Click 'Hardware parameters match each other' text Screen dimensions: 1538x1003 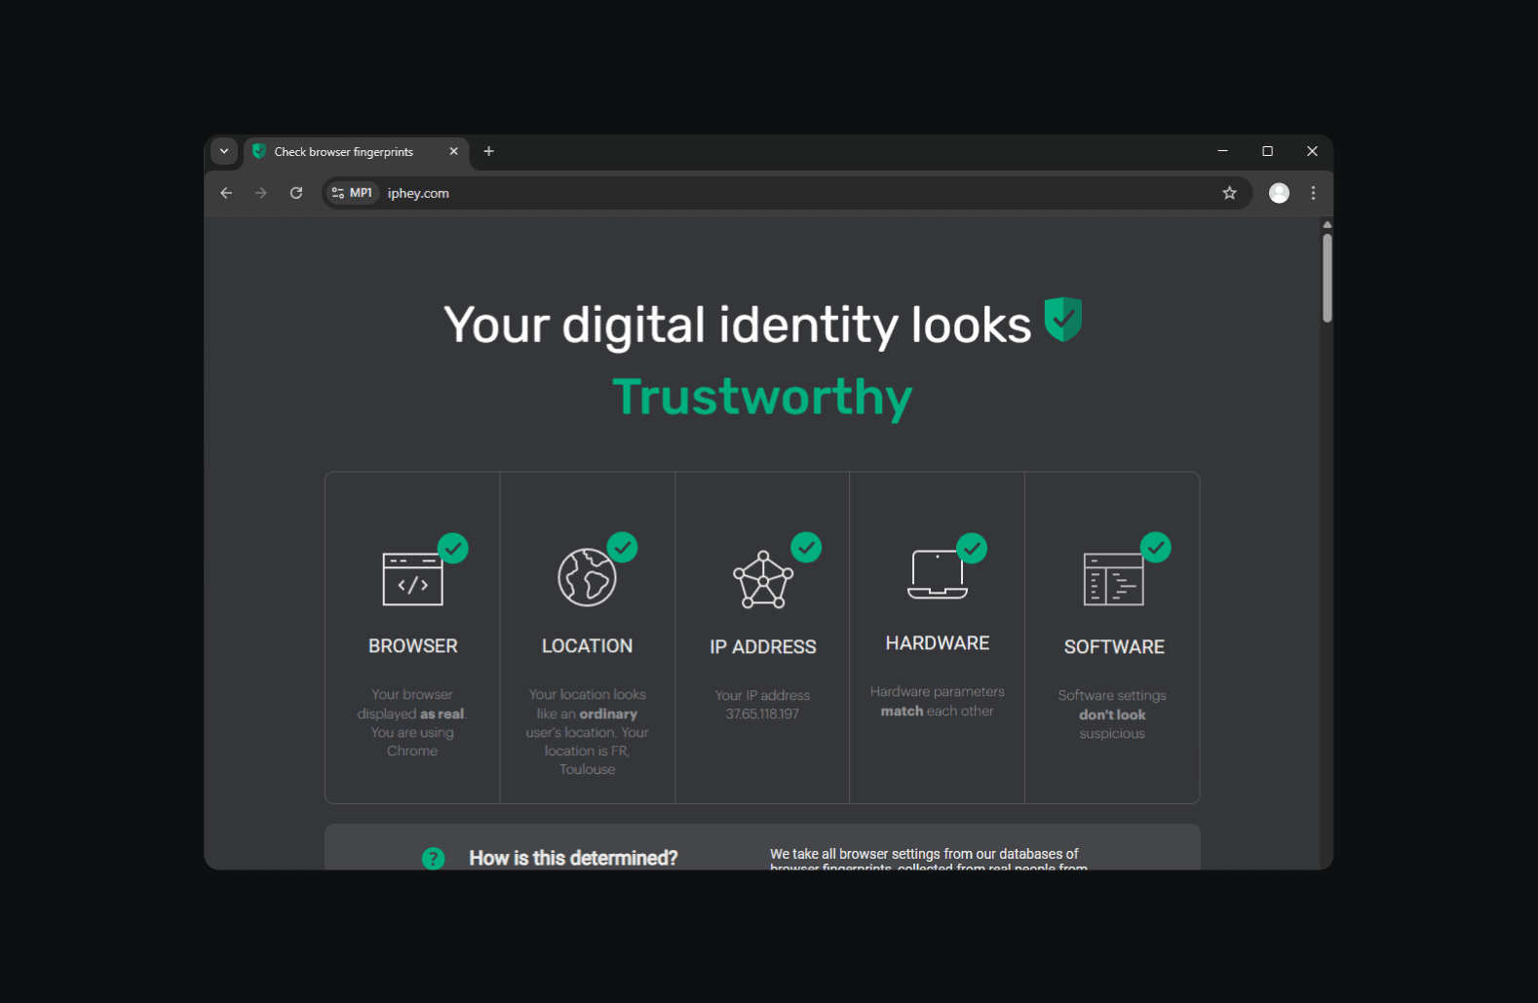tap(938, 701)
